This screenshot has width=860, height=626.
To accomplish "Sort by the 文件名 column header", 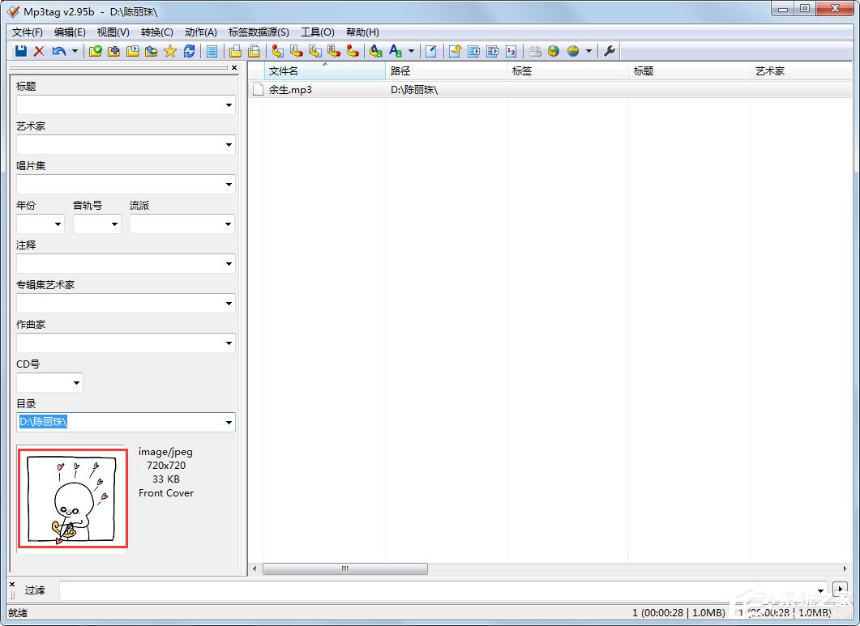I will [325, 70].
